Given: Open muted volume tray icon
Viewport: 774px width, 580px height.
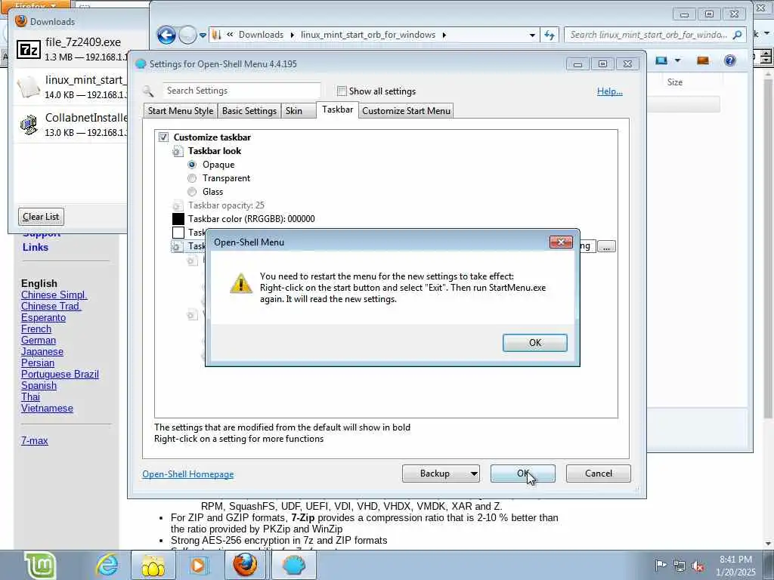Looking at the screenshot, I should click(698, 566).
